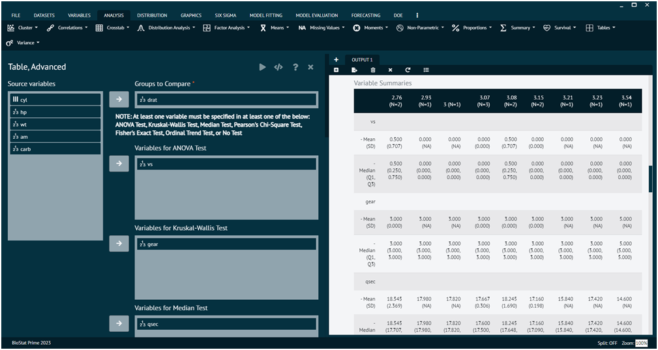658x350 pixels.
Task: Click the Zoom percentage field
Action: (641, 343)
